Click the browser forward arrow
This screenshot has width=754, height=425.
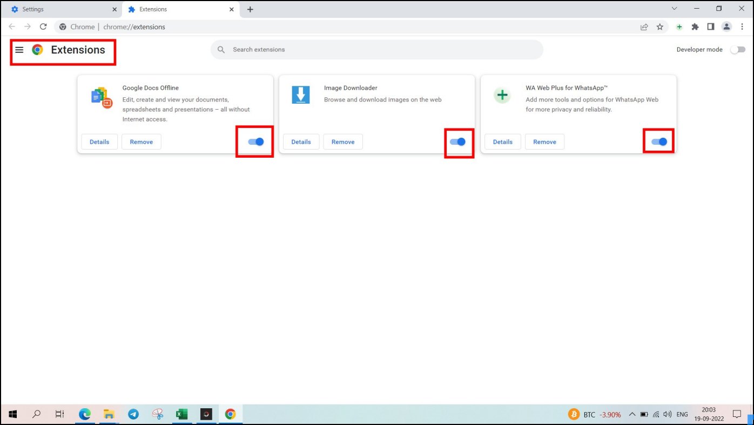point(28,26)
